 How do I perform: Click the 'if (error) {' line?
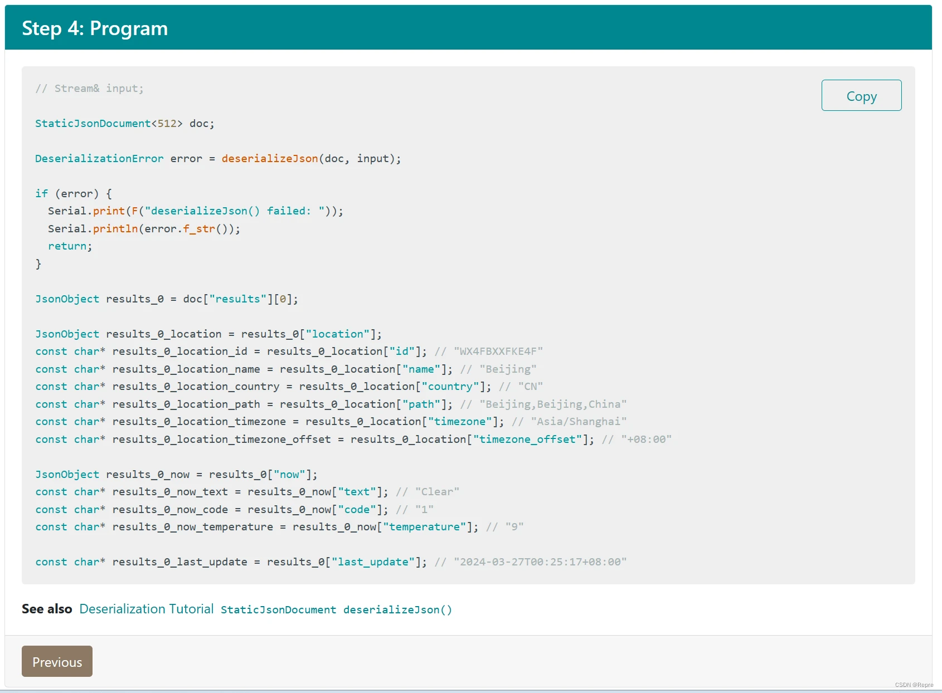74,194
